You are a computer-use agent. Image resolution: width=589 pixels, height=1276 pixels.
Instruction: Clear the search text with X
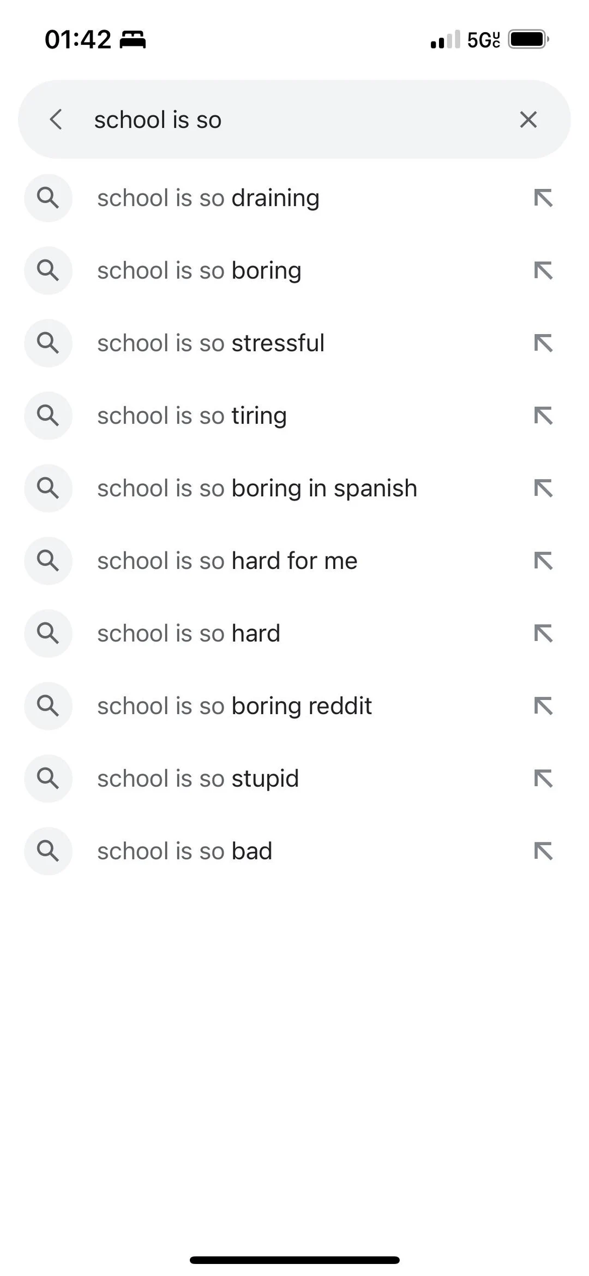(x=528, y=120)
